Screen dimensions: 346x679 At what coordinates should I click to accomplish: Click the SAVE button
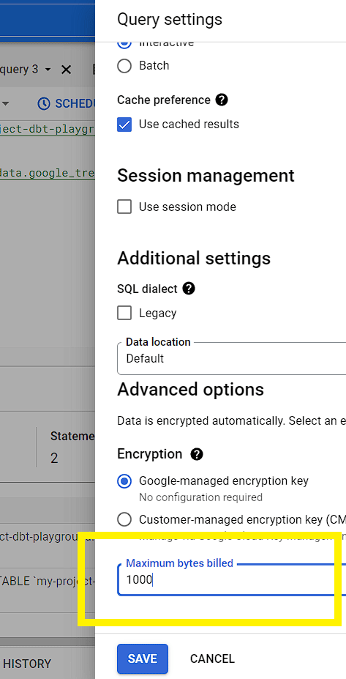coord(143,659)
